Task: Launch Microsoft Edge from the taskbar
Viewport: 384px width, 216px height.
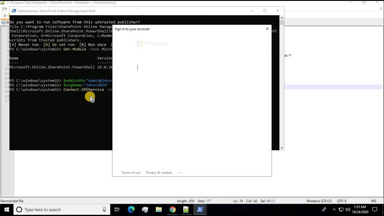Action: point(131,210)
